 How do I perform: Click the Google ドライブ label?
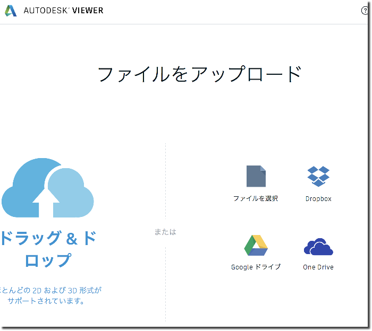coord(256,267)
